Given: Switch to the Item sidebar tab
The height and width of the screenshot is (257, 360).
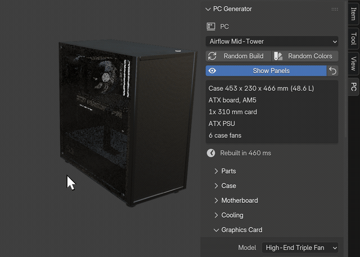Looking at the screenshot, I should pyautogui.click(x=354, y=14).
